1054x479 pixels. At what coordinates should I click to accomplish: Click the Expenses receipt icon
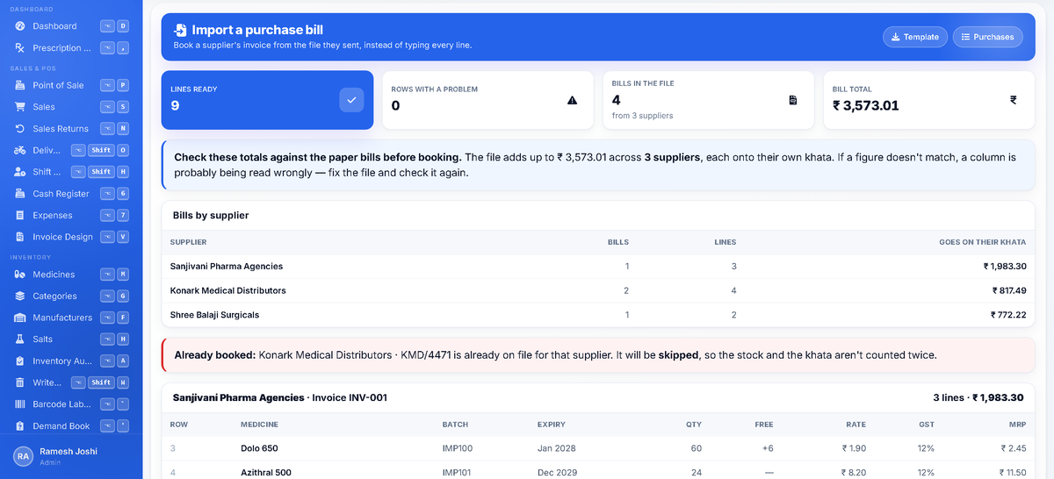[20, 215]
